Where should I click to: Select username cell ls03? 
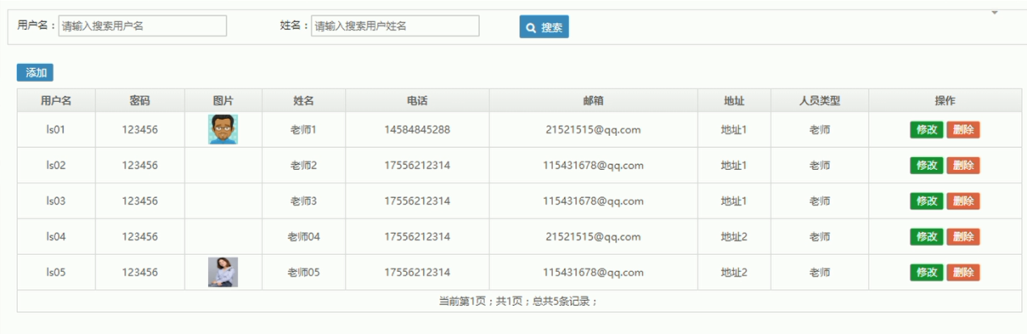(x=56, y=201)
